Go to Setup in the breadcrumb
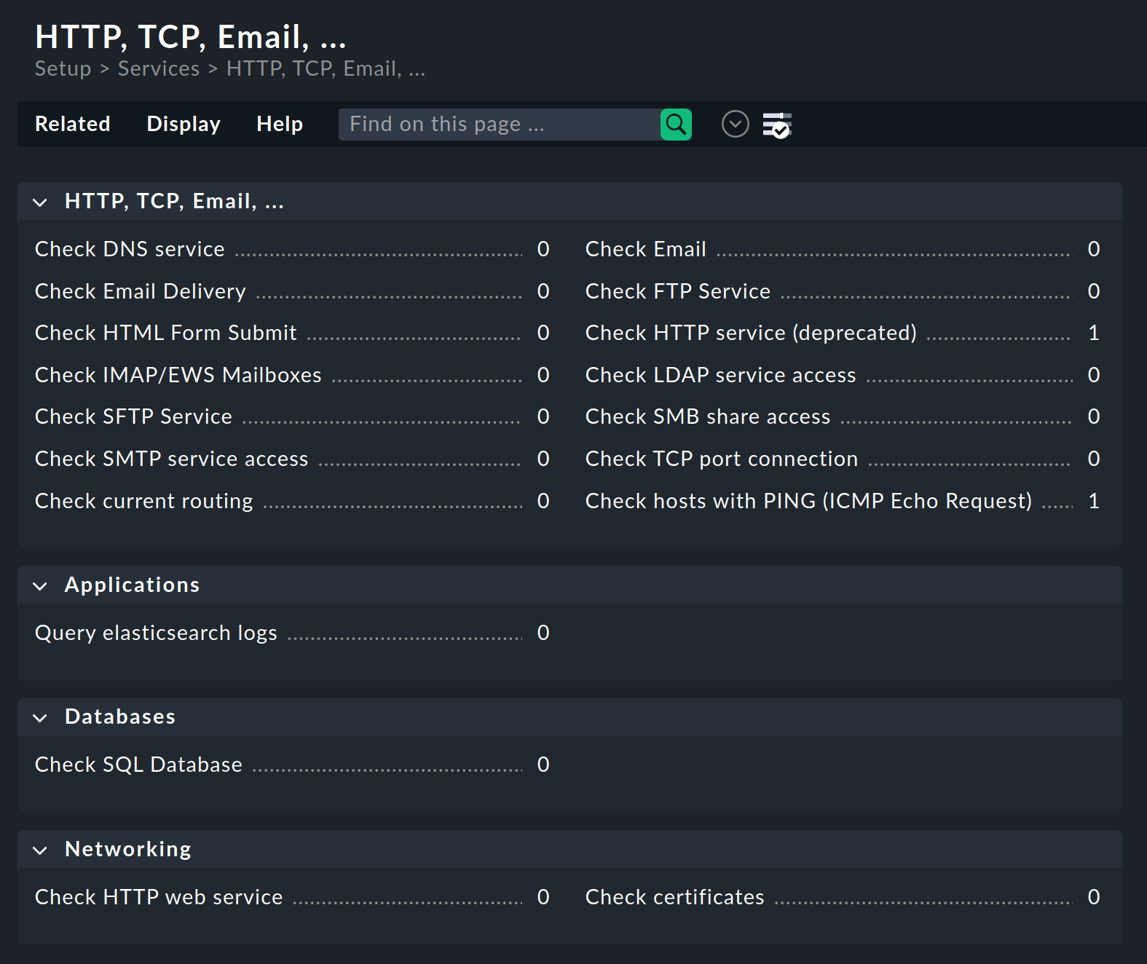Image resolution: width=1147 pixels, height=964 pixels. coord(63,68)
